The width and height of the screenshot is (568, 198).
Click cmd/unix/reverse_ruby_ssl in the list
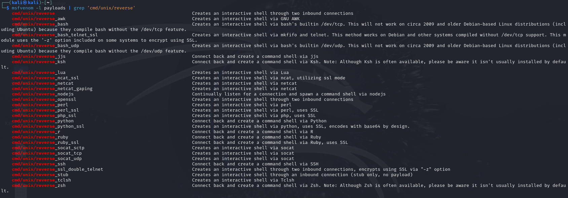point(45,143)
